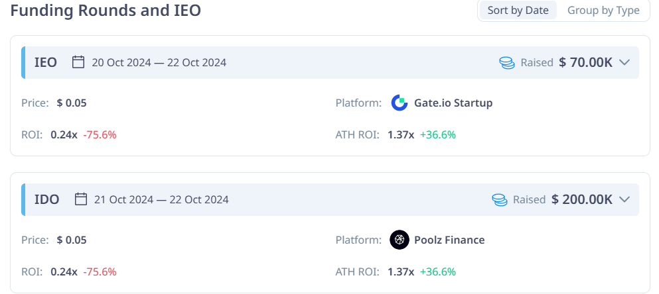Click the calendar icon in IEO row
Screen dimensions: 659x294
coord(78,62)
